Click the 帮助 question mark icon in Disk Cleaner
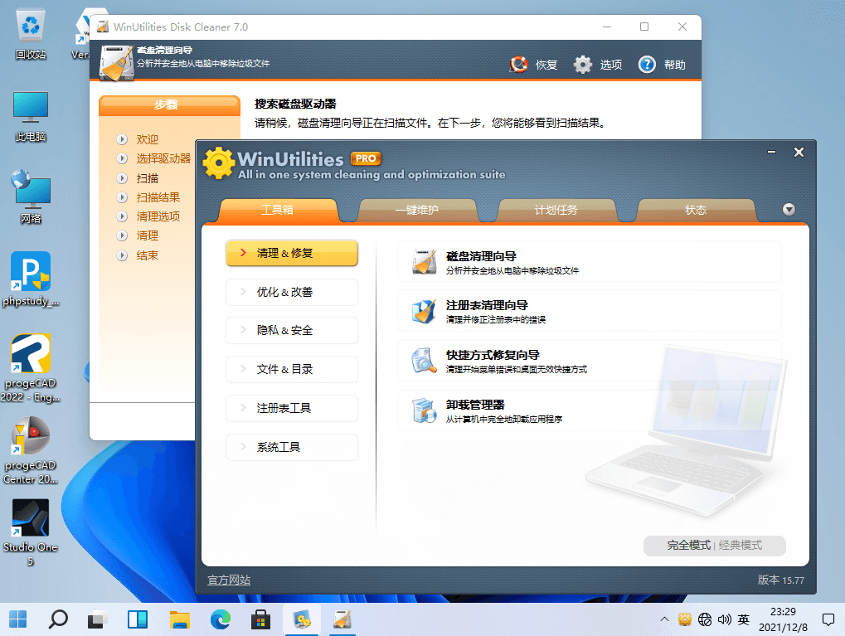 (x=647, y=65)
